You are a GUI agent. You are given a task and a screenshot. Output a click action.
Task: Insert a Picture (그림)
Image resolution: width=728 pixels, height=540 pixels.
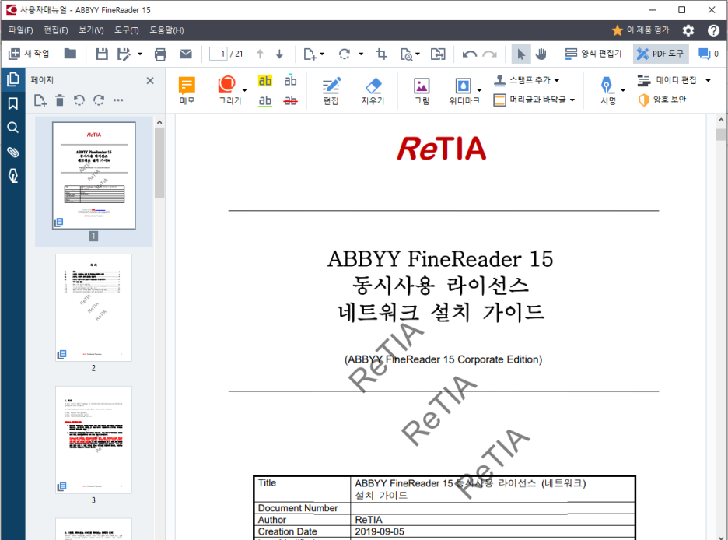422,90
